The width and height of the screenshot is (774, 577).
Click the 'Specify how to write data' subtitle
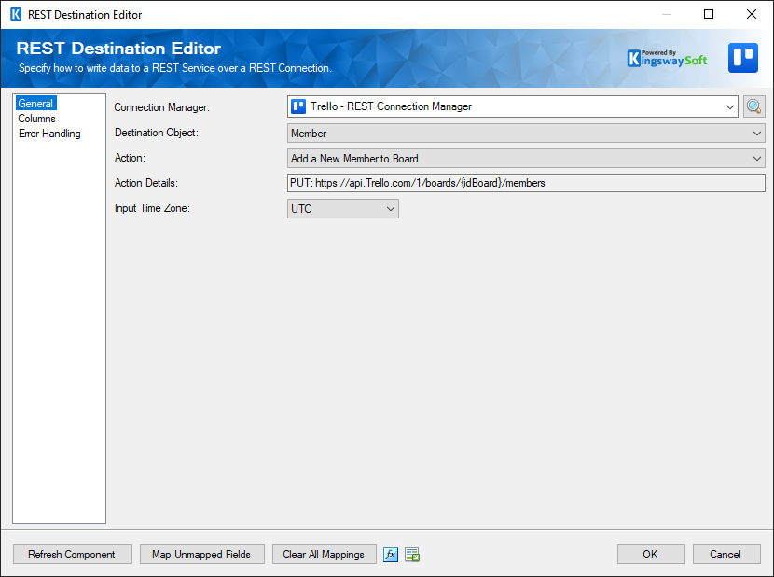point(174,68)
